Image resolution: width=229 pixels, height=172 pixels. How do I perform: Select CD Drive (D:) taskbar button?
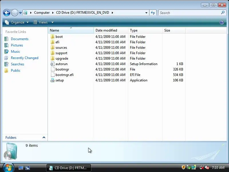point(69,168)
